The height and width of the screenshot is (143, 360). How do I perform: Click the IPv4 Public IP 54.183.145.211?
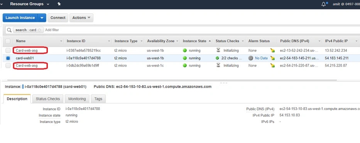coord(337,58)
